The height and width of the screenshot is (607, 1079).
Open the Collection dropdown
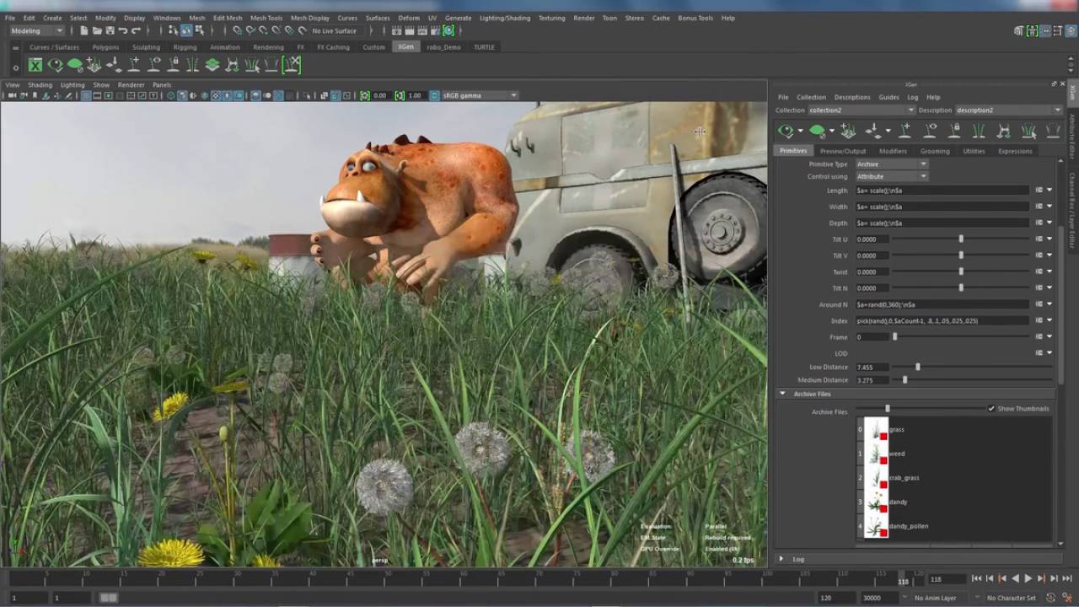click(x=861, y=110)
